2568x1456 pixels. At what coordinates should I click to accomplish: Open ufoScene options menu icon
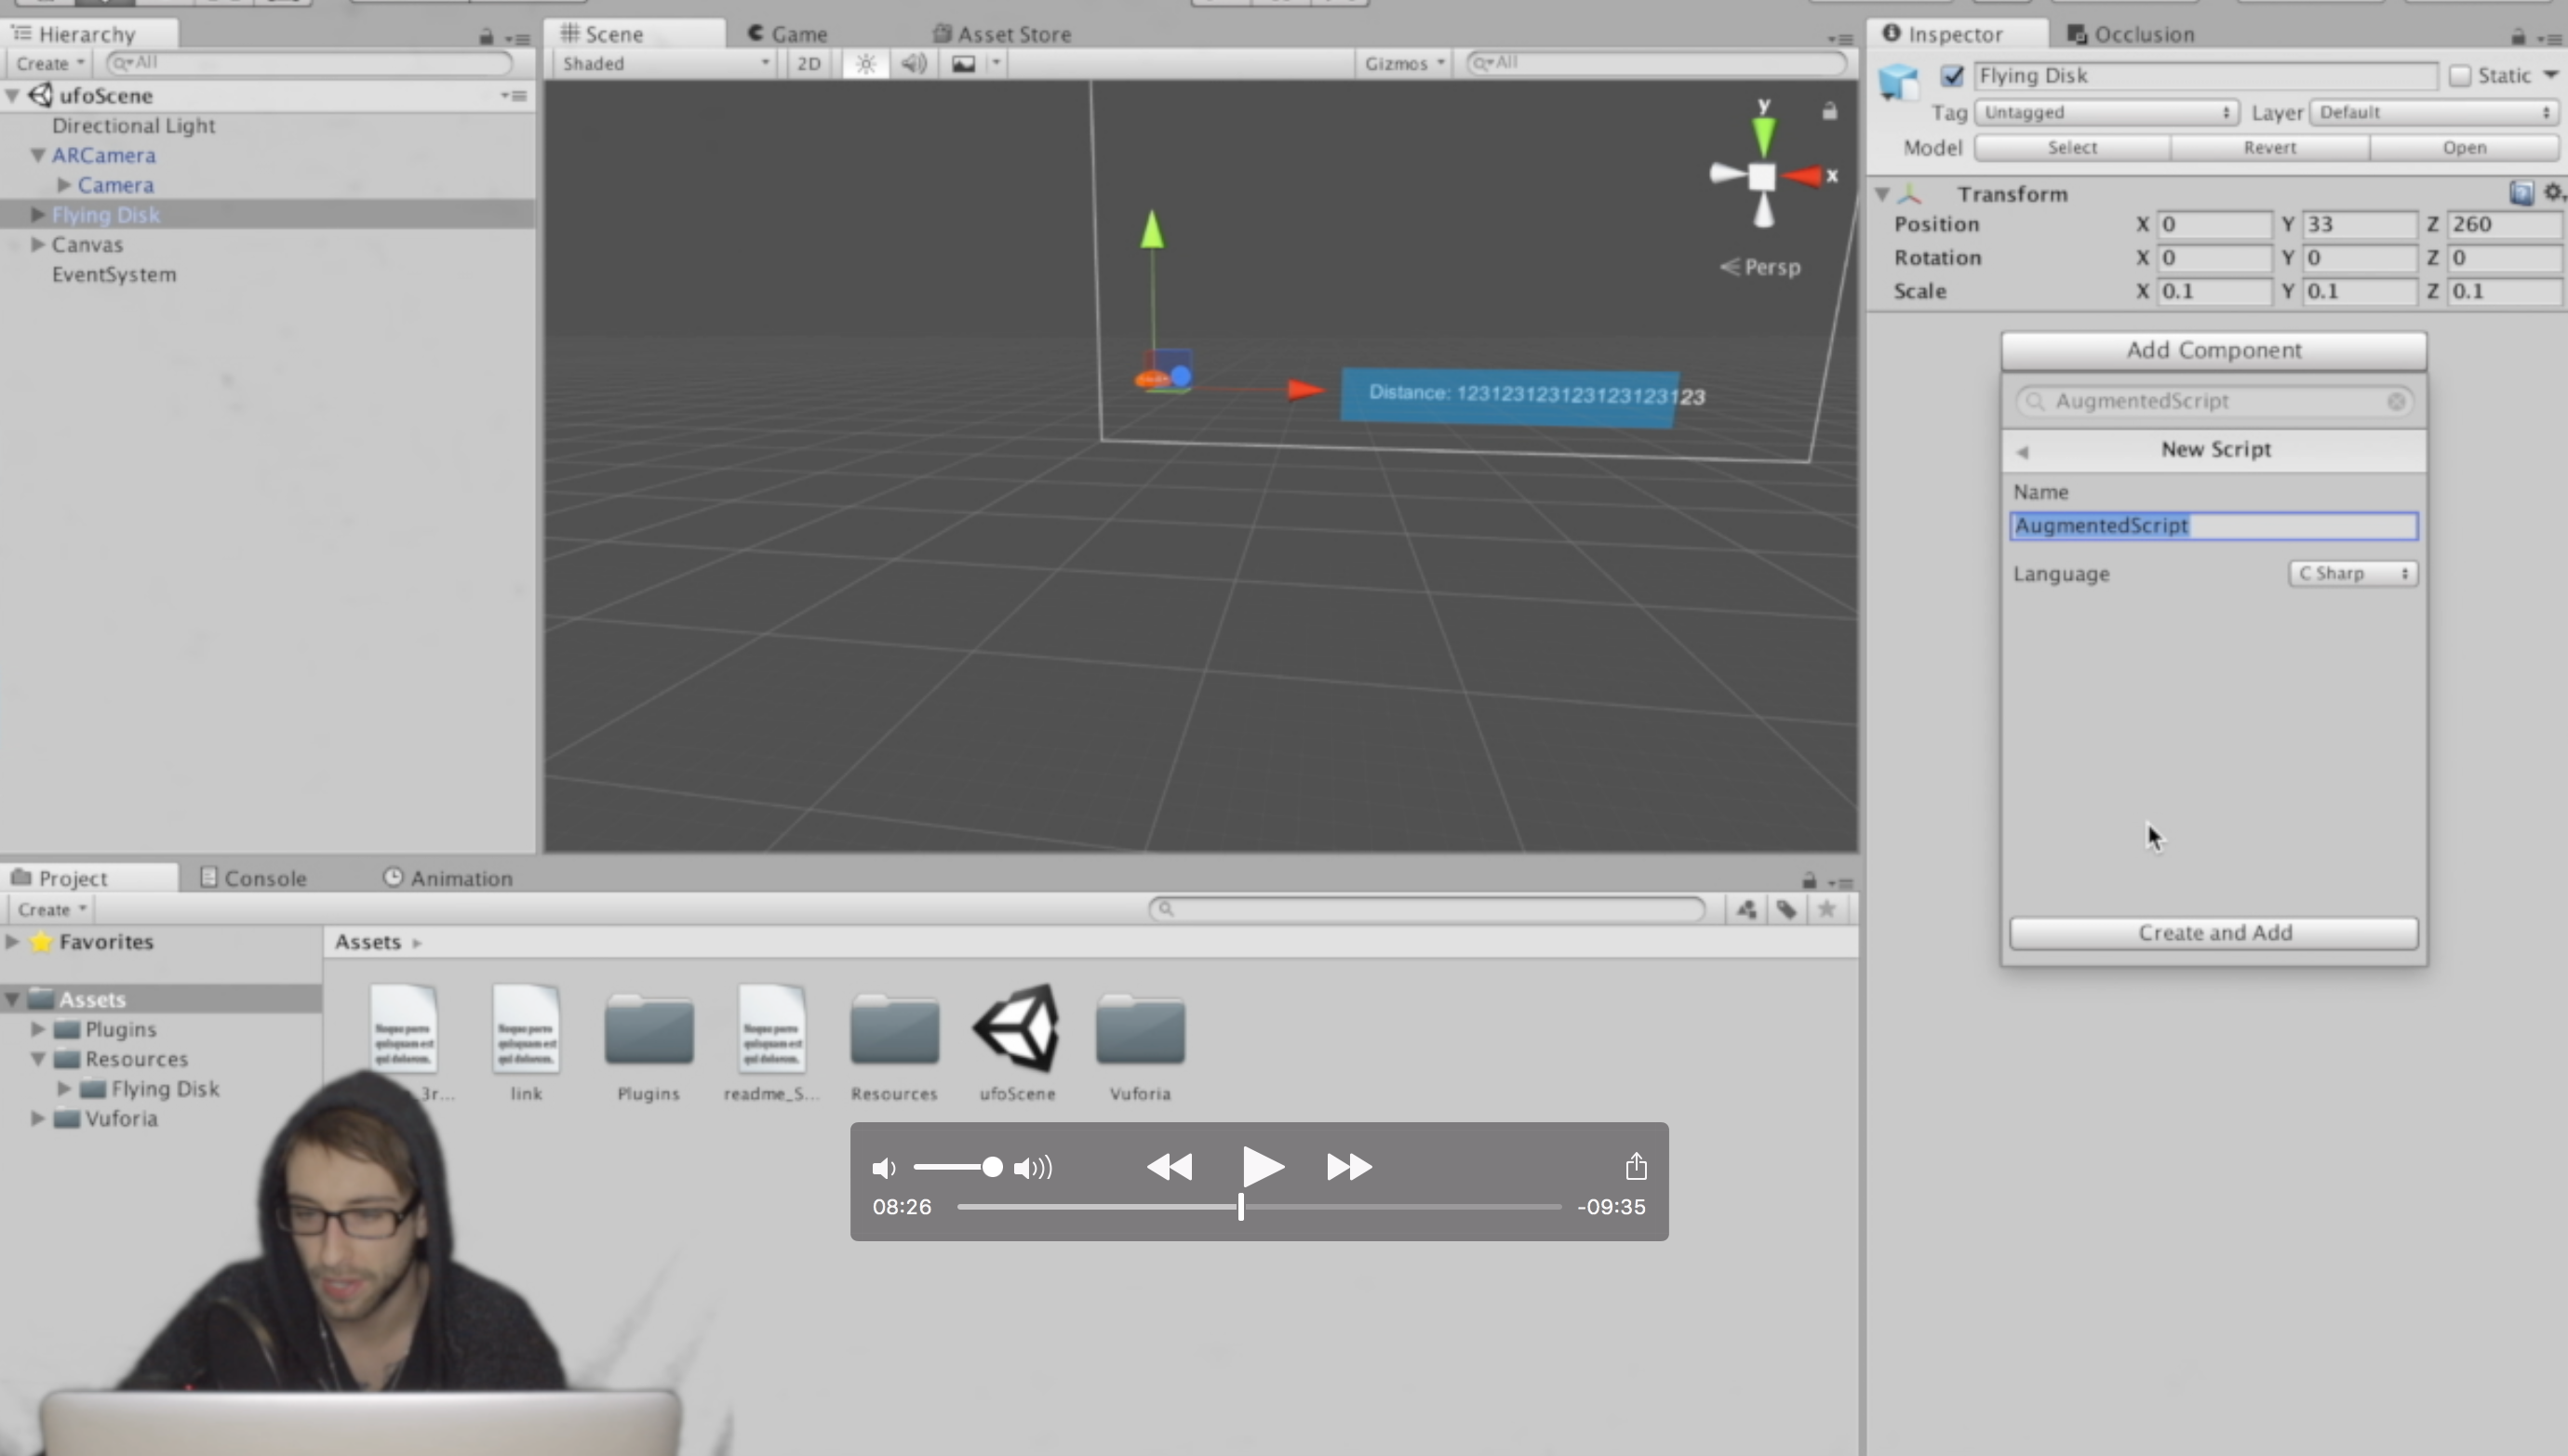click(x=515, y=96)
